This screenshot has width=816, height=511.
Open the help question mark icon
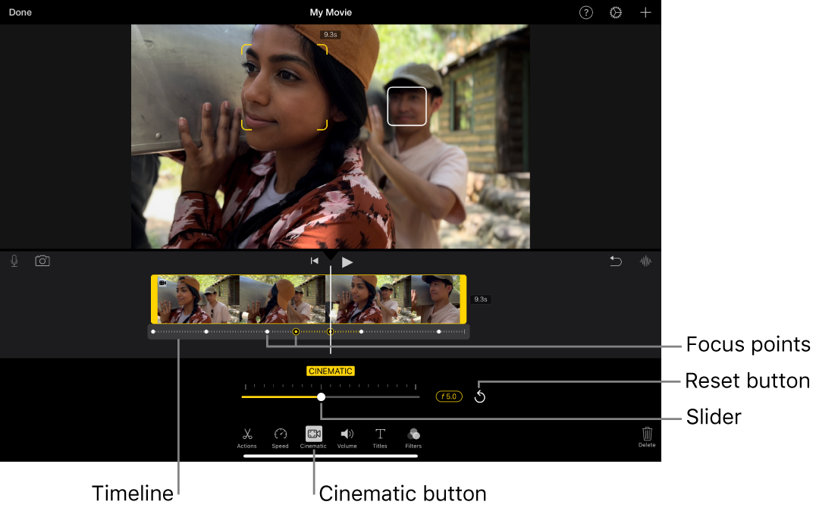[586, 12]
